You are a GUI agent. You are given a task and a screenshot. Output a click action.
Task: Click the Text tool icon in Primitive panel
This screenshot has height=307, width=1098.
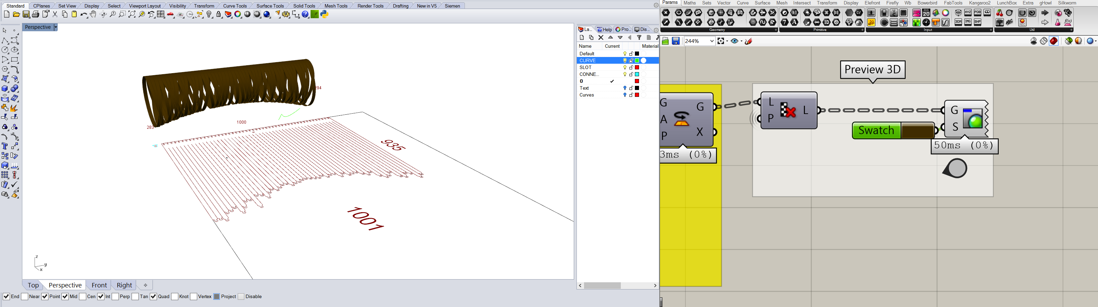pyautogui.click(x=795, y=22)
